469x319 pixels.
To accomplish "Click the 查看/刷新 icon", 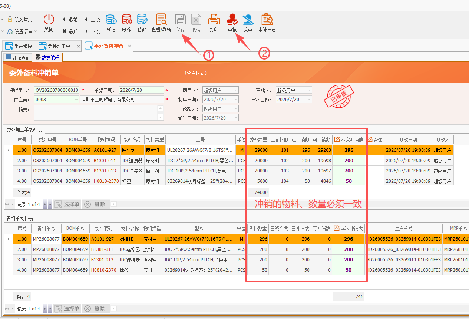I will pyautogui.click(x=161, y=20).
